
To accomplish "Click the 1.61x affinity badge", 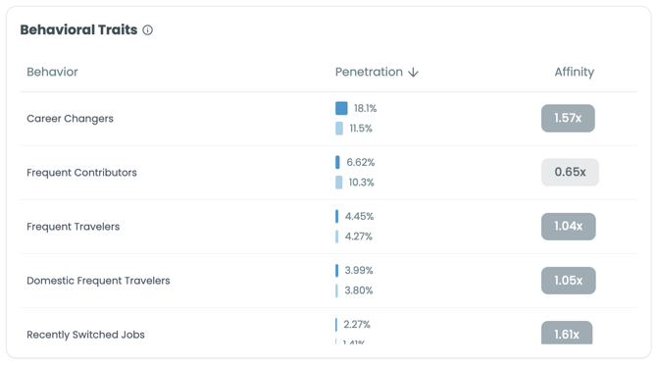I will (x=567, y=333).
